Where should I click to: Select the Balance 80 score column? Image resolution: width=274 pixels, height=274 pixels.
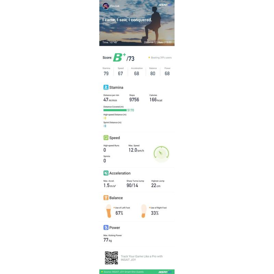click(x=153, y=72)
